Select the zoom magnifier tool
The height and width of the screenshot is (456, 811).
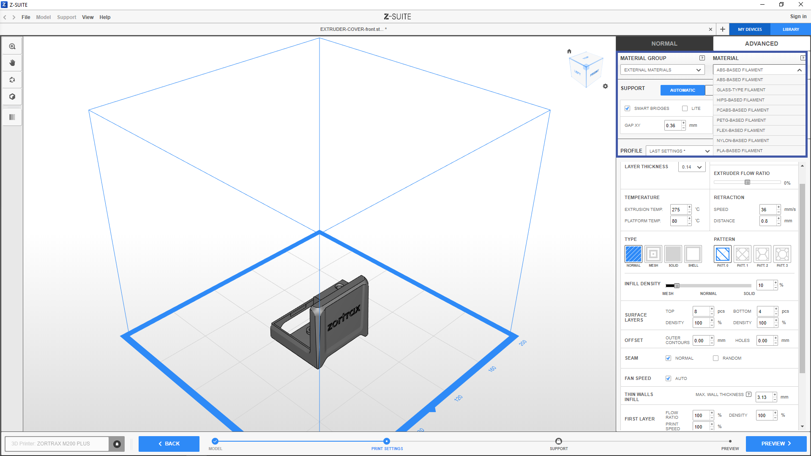coord(12,46)
